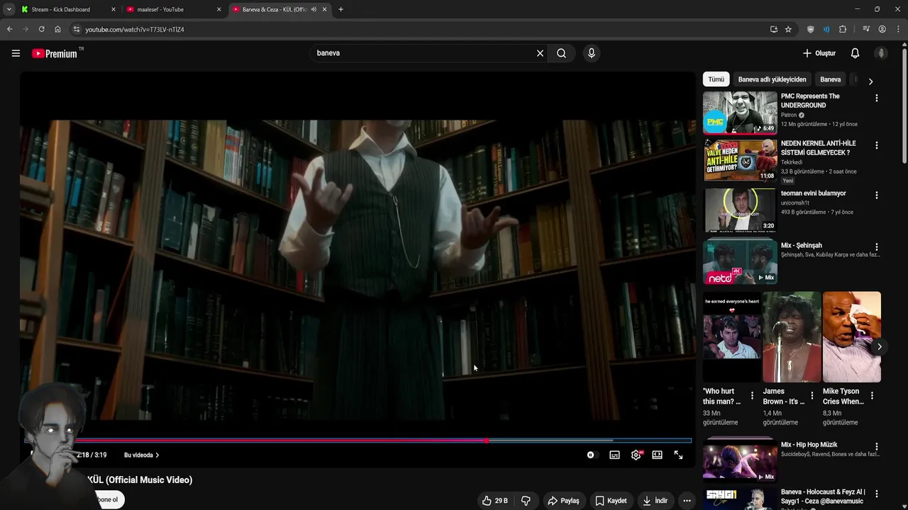Viewport: 908px width, 510px height.
Task: Toggle autoplay switch in player
Action: (x=592, y=455)
